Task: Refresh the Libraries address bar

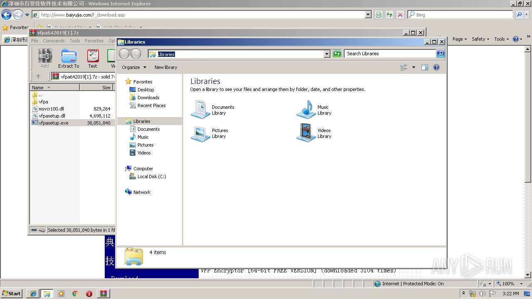Action: [337, 54]
